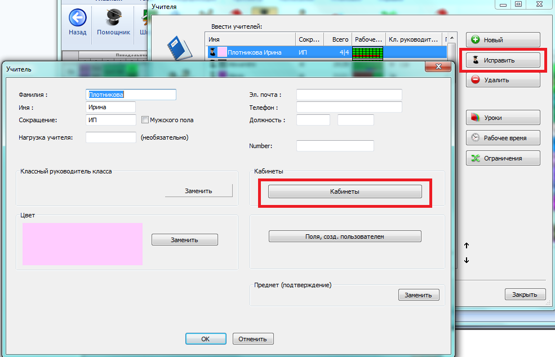555x357 pixels.
Task: Click the Эл. почта input field
Action: pyautogui.click(x=349, y=95)
